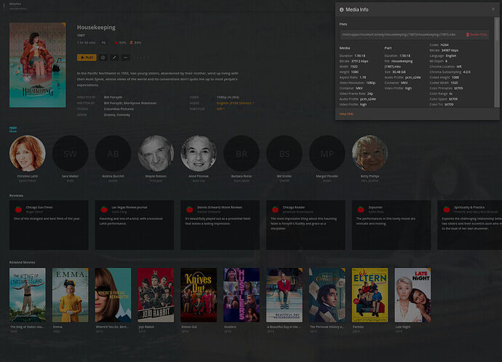Click the Reviews section heading
Screen dimensions: 502x362
[x=16, y=195]
